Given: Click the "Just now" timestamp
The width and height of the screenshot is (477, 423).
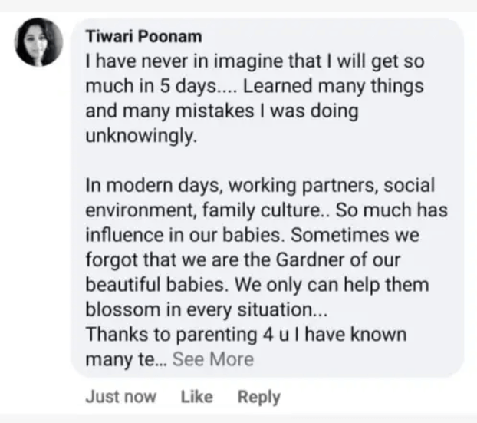Looking at the screenshot, I should [121, 397].
